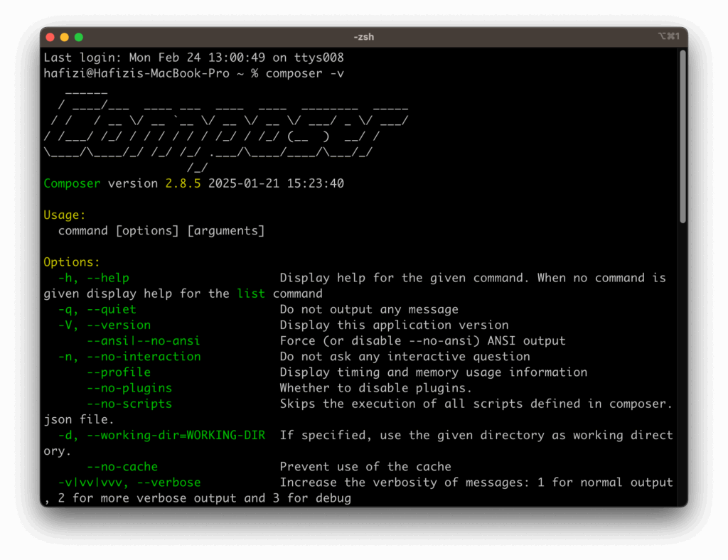Click 'Display this application version' description
The width and height of the screenshot is (728, 560).
394,325
